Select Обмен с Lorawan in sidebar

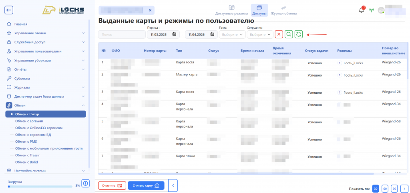[x=29, y=121]
